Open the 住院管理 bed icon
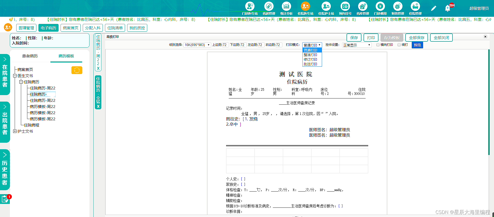The image size is (494, 217). pos(415,6)
